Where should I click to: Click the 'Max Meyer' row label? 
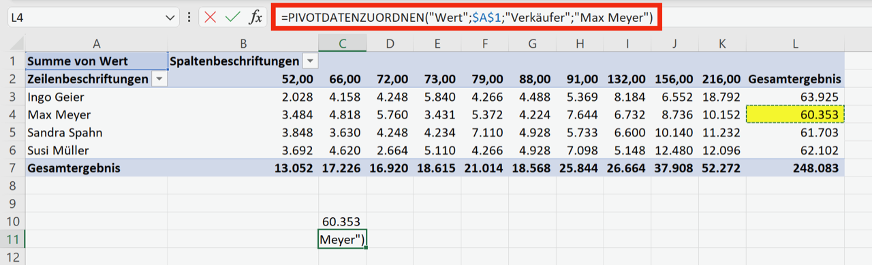[59, 115]
